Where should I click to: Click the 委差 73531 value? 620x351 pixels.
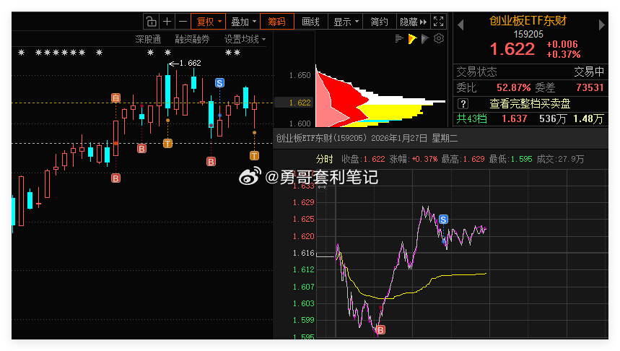[590, 87]
